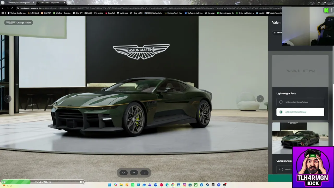Close the Lamborghini Car Configurator tab
This screenshot has height=188, width=334.
pyautogui.click(x=33, y=3)
